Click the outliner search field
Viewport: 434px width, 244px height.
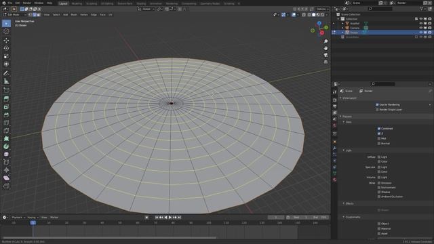(380, 9)
